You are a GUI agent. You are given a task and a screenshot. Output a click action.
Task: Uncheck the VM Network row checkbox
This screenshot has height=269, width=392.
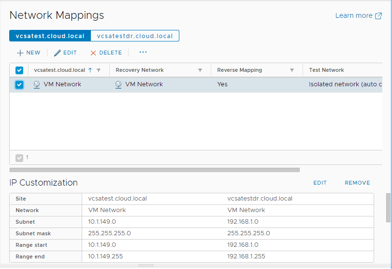(x=19, y=85)
